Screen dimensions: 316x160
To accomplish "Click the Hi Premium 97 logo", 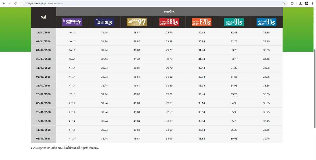I will [136, 22].
